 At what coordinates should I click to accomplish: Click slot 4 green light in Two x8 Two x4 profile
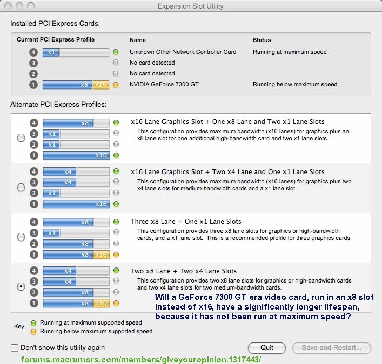[116, 270]
